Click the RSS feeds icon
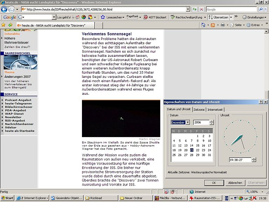The image size is (269, 202). point(213,25)
